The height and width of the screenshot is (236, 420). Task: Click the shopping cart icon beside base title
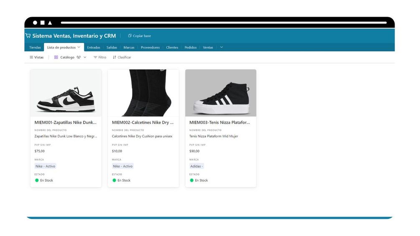28,36
